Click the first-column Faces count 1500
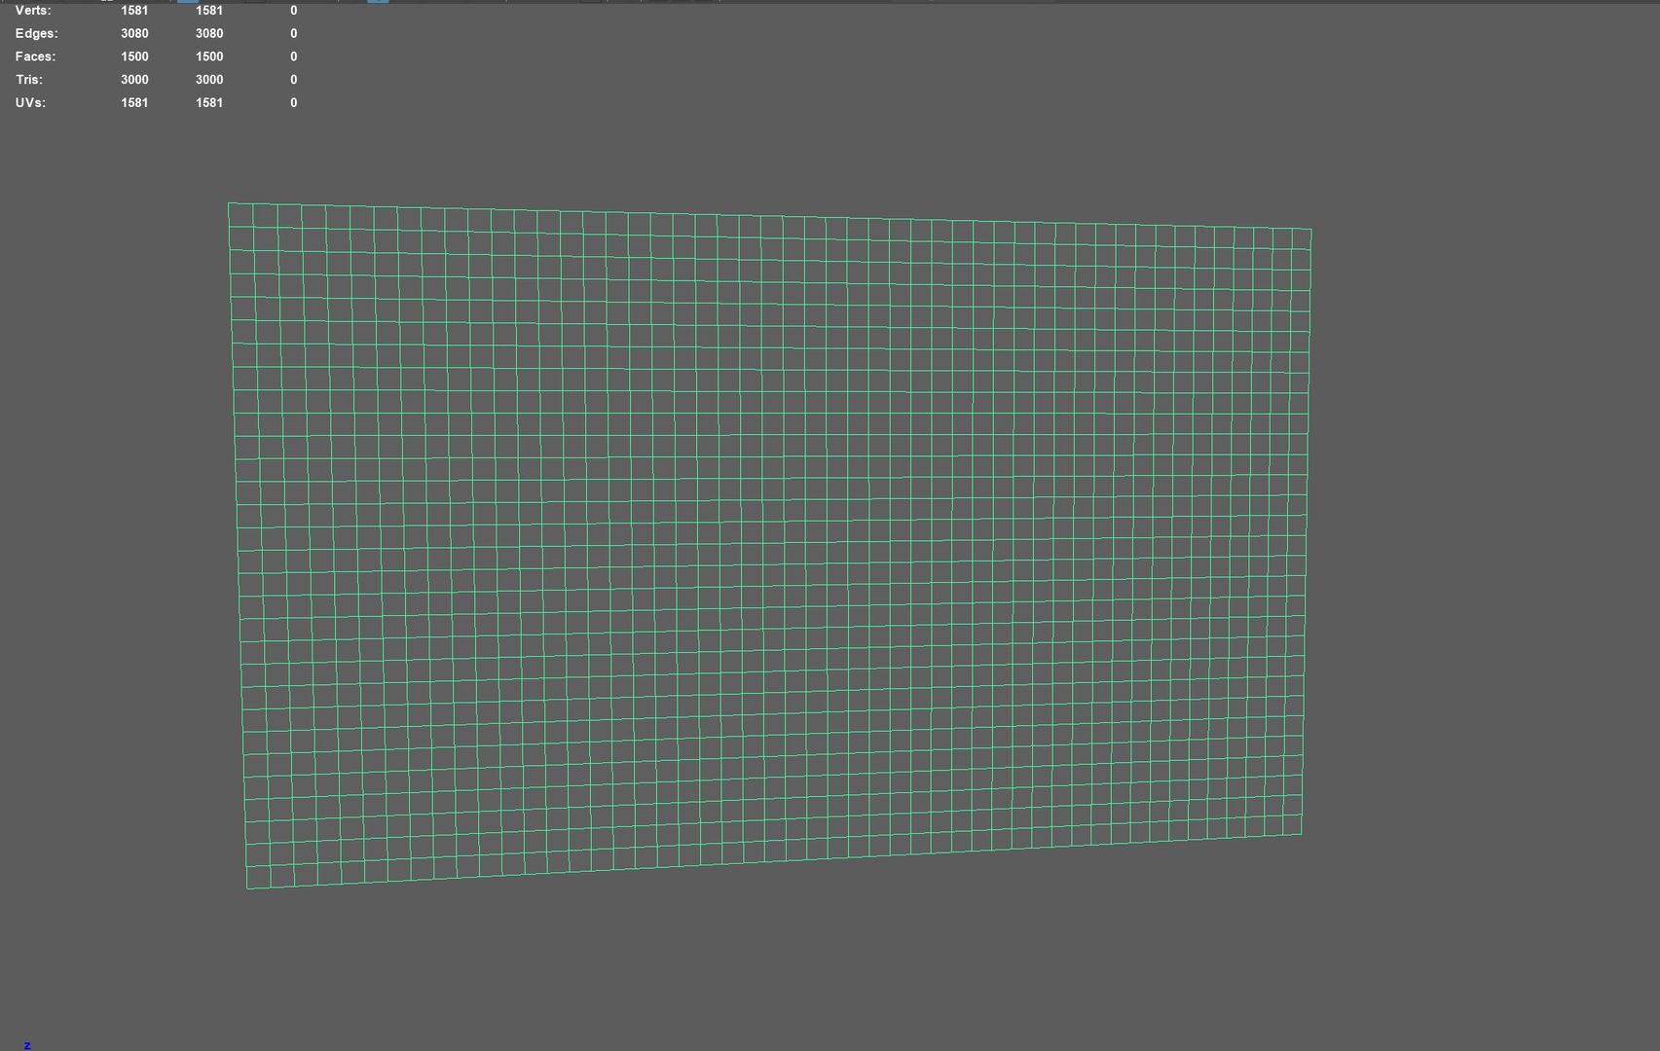 (x=134, y=56)
